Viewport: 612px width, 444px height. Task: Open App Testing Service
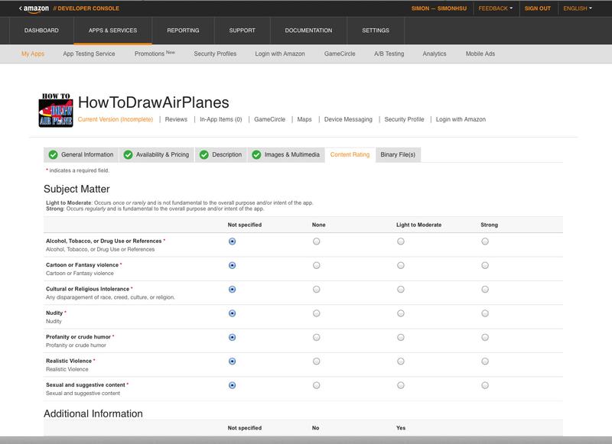coord(89,53)
